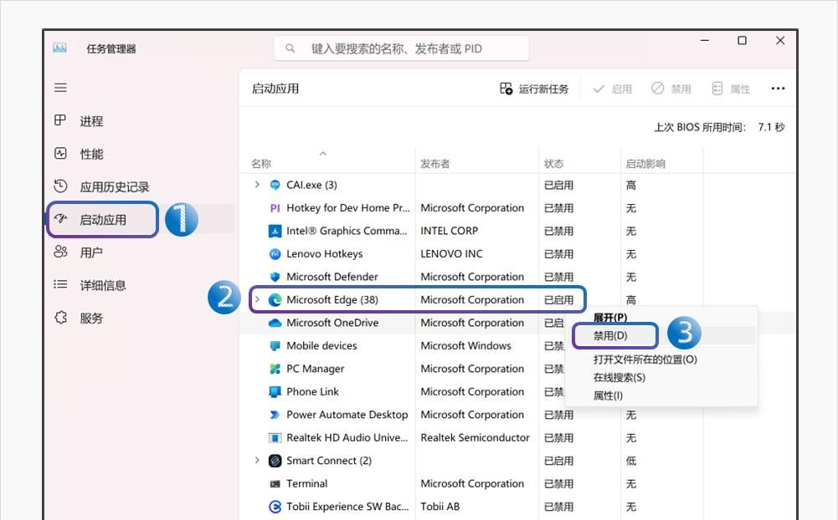The image size is (838, 520).
Task: Click the Hotkey for Dev Home icon
Action: (275, 208)
